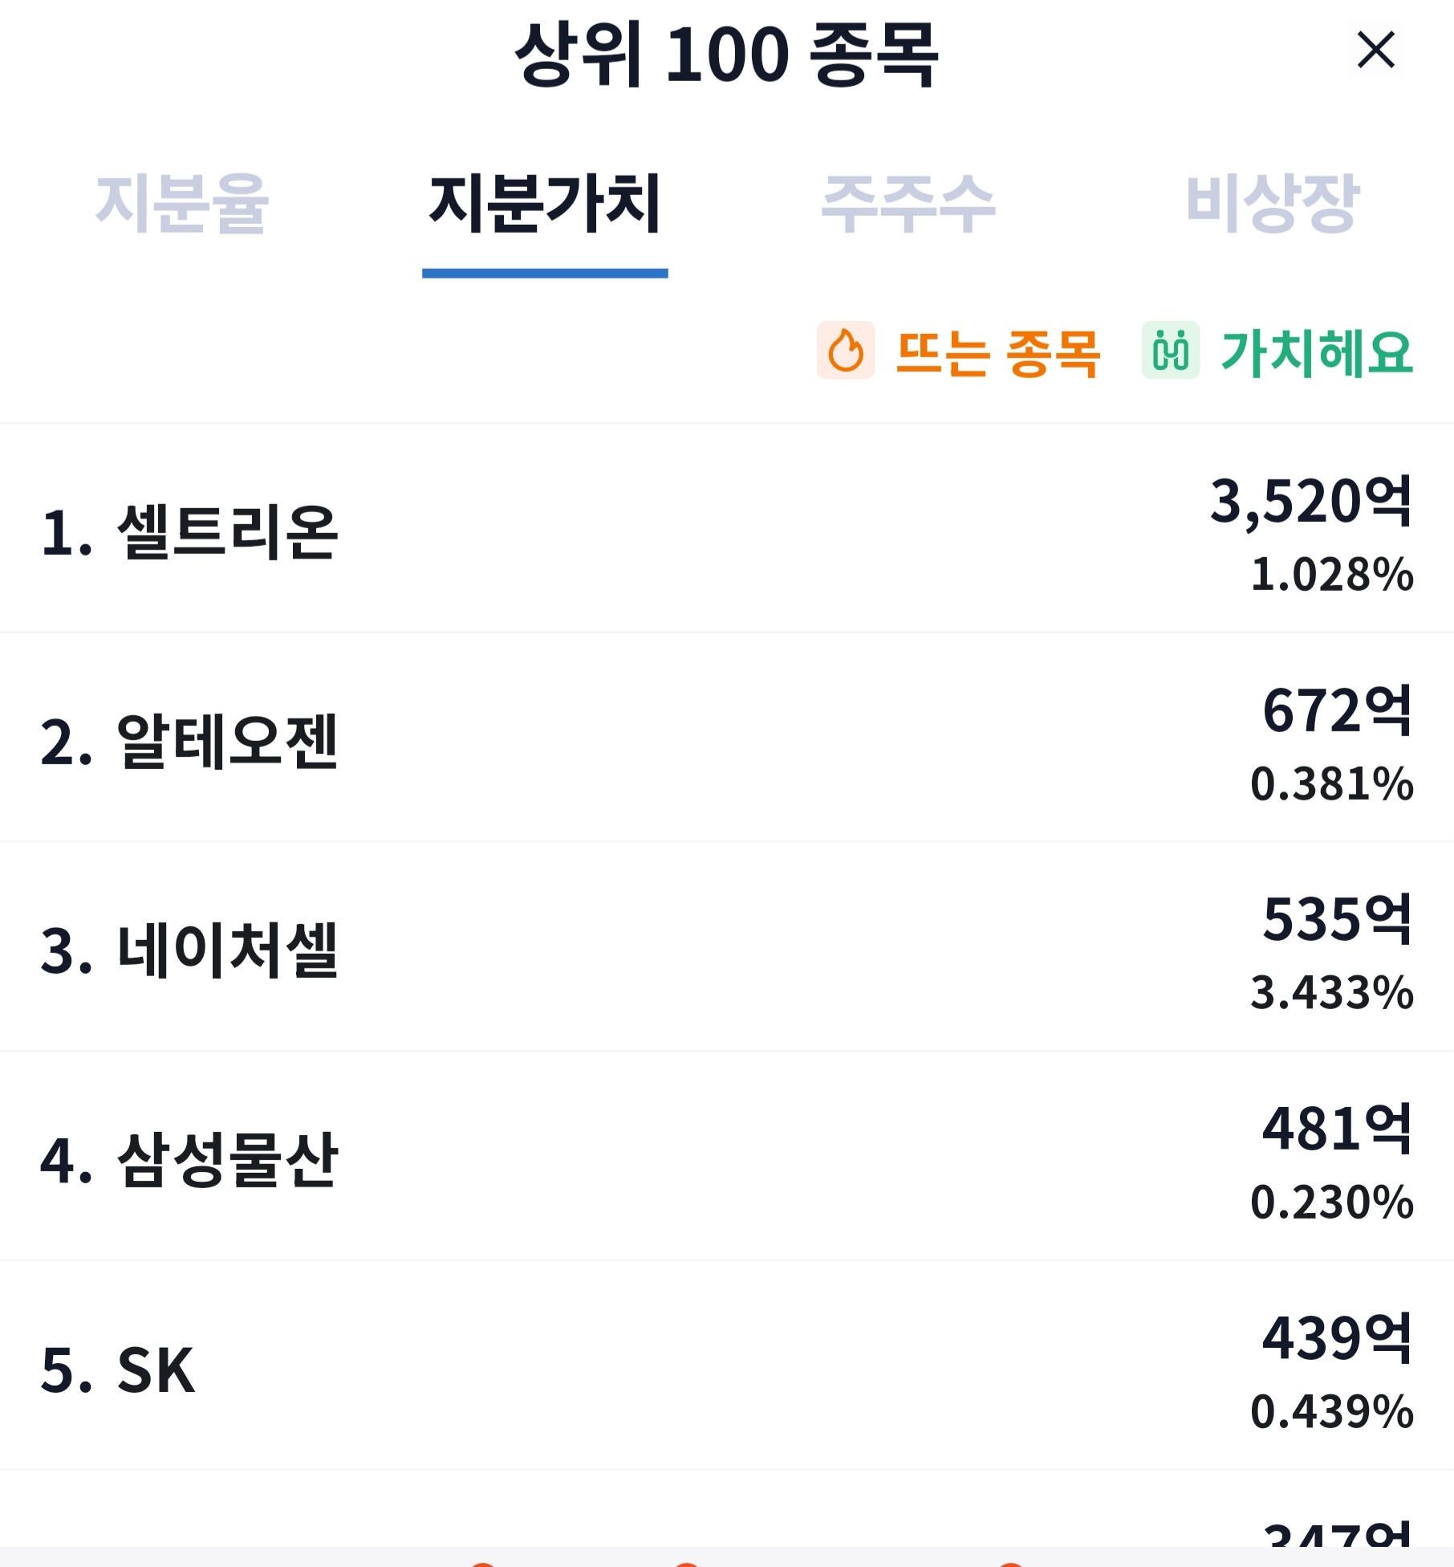Switch to the 비상장 tab
1454x1567 pixels.
click(1273, 202)
